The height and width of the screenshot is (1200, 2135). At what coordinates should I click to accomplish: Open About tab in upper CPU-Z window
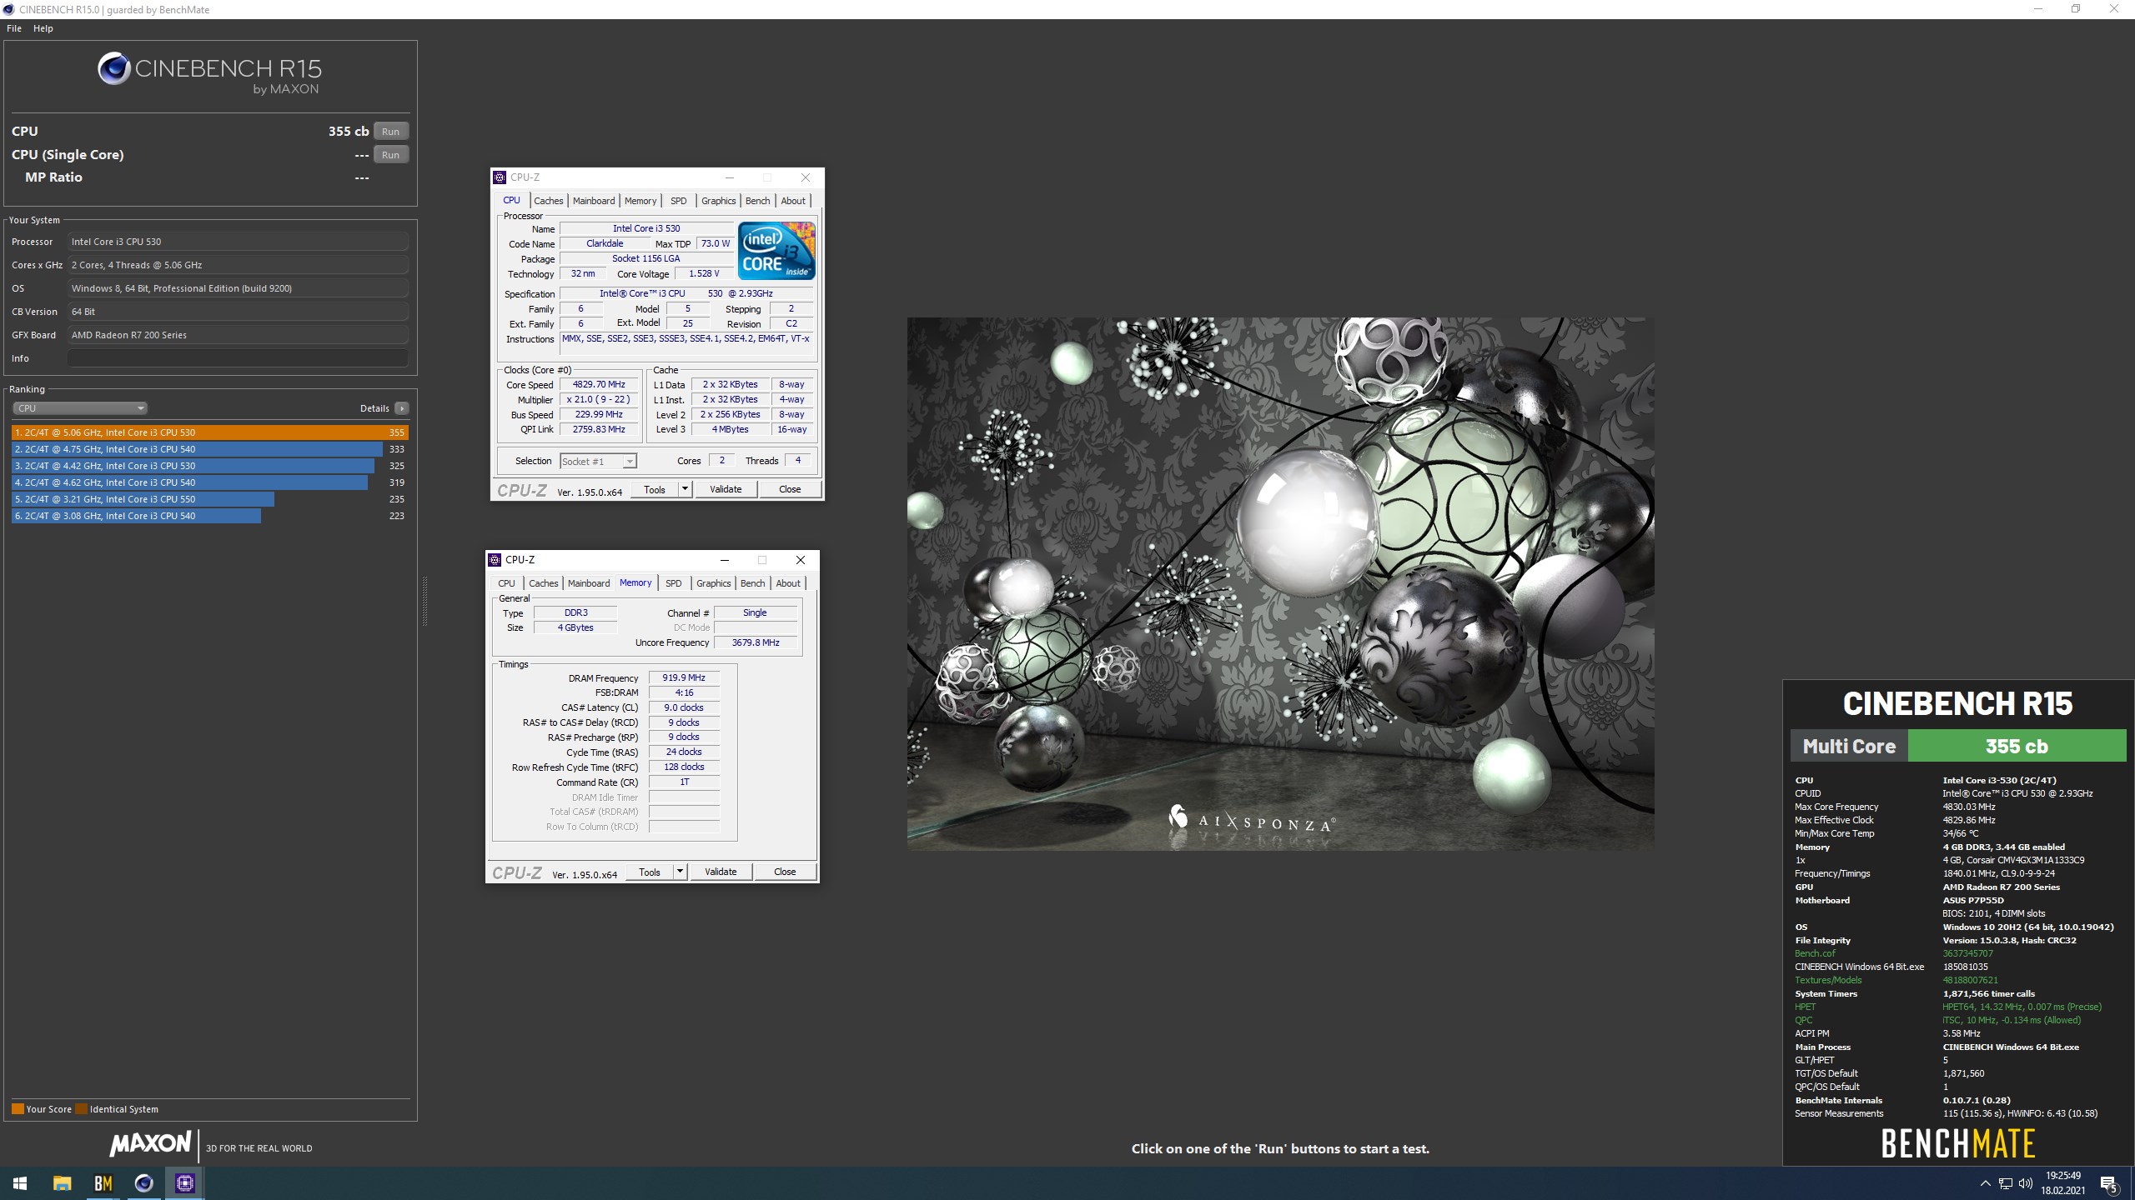(x=793, y=201)
